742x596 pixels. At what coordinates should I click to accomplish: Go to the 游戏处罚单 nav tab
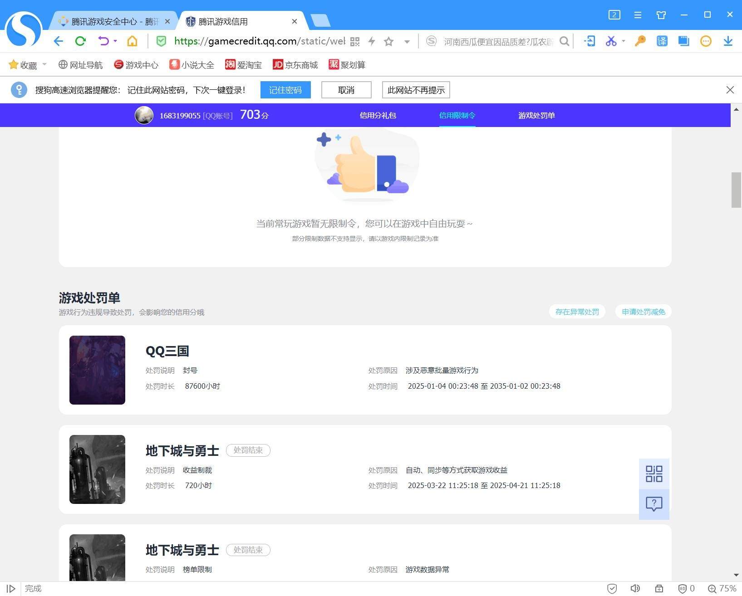[536, 115]
